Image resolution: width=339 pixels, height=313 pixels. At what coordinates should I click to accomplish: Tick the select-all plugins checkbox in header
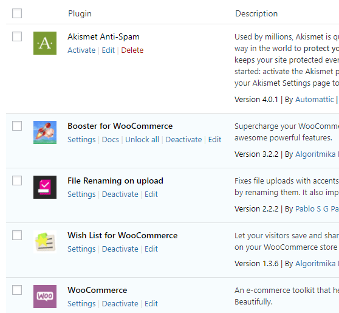click(x=17, y=13)
